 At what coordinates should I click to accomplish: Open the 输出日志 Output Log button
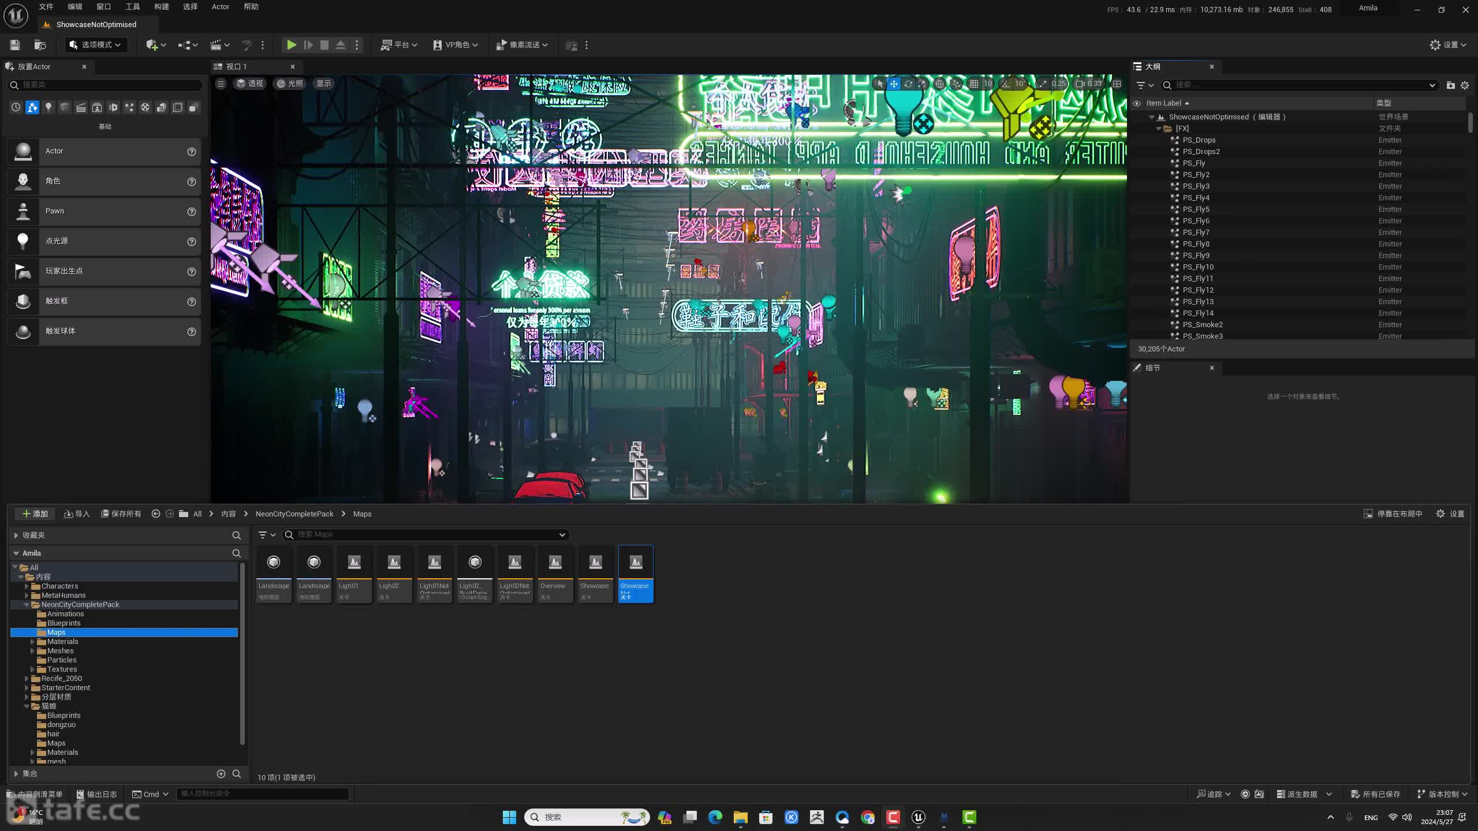97,794
